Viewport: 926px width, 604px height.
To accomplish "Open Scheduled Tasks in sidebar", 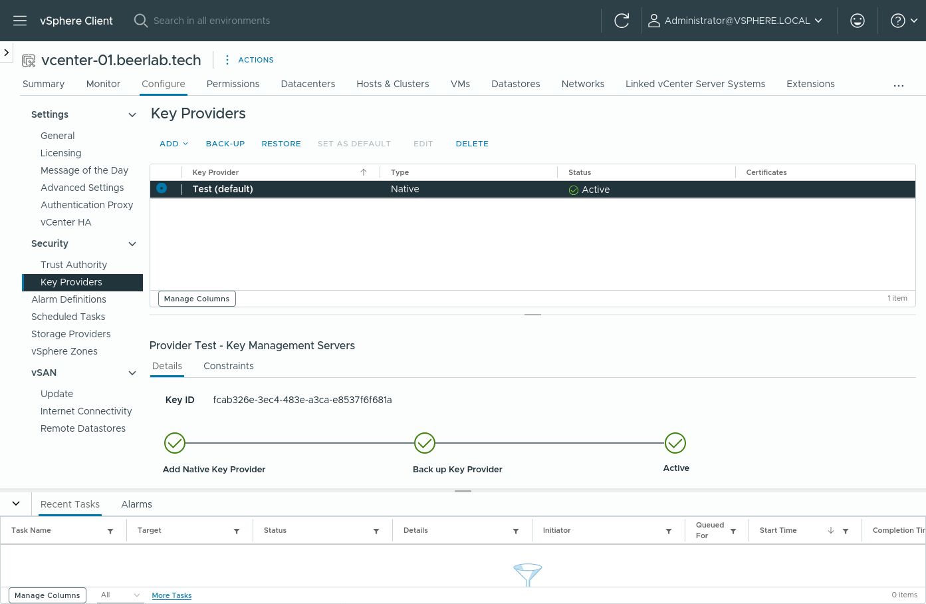I will 68,317.
